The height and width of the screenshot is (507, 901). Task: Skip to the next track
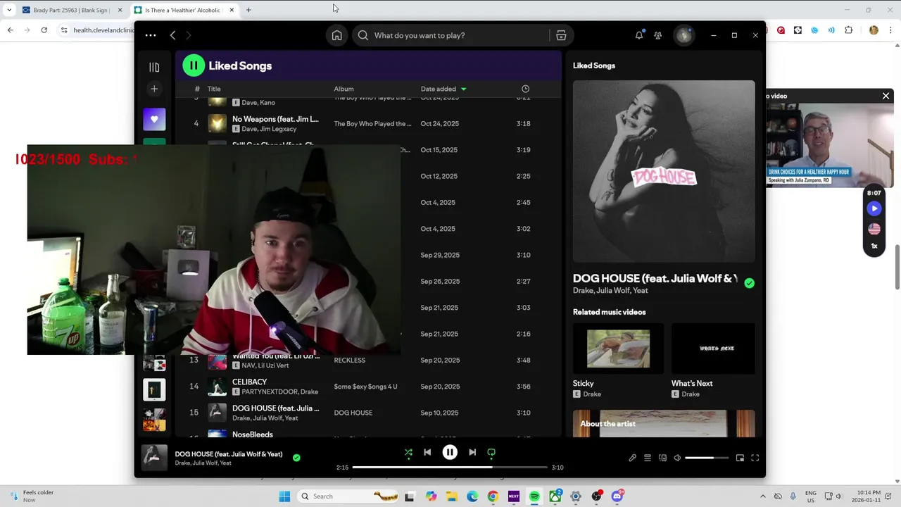click(472, 453)
